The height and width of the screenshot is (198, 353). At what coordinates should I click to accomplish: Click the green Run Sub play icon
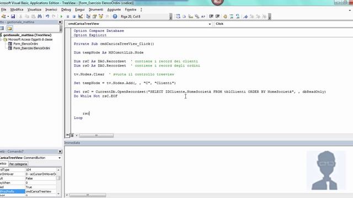[x=61, y=16]
